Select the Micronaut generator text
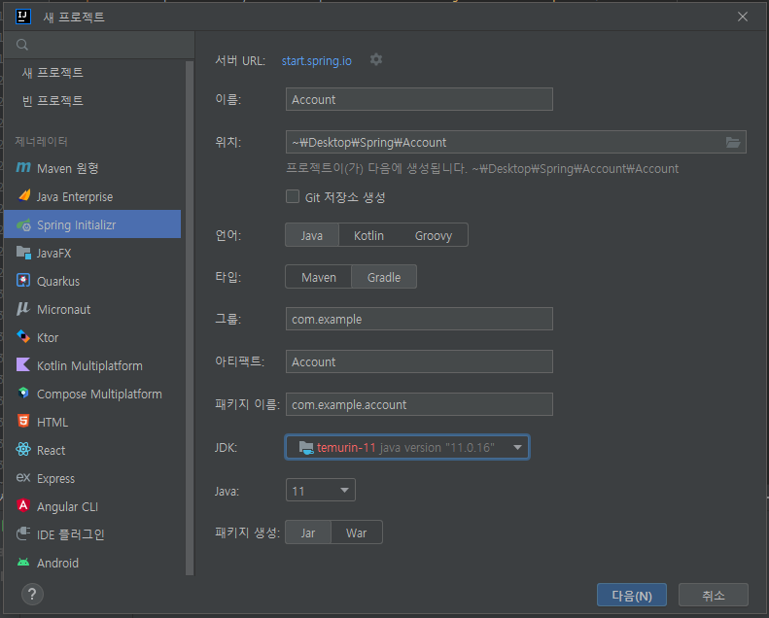 (x=64, y=310)
